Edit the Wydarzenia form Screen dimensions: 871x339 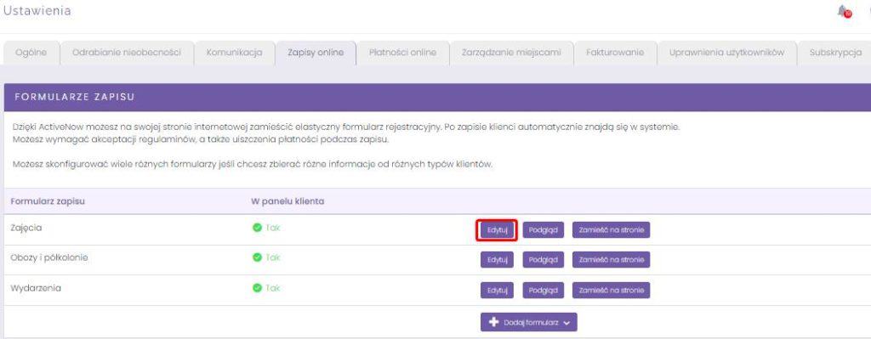coord(497,291)
